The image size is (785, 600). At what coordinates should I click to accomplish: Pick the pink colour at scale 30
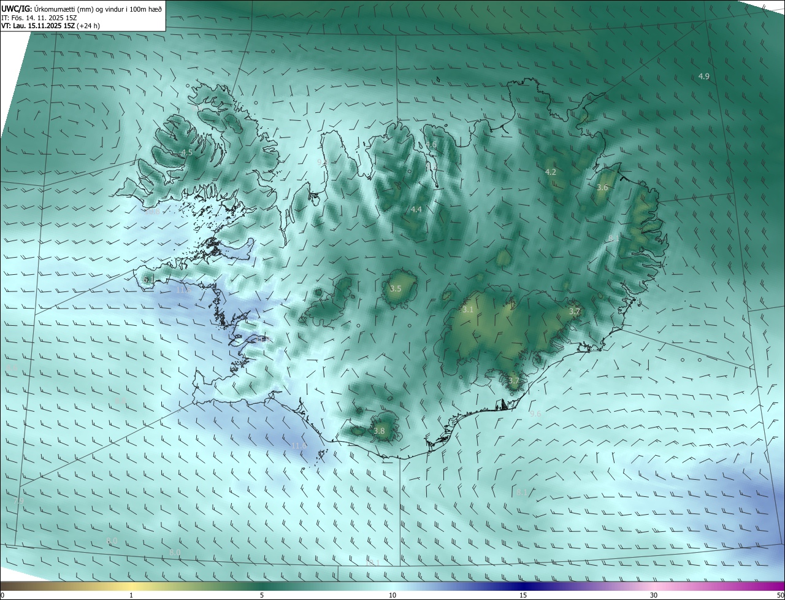point(654,587)
